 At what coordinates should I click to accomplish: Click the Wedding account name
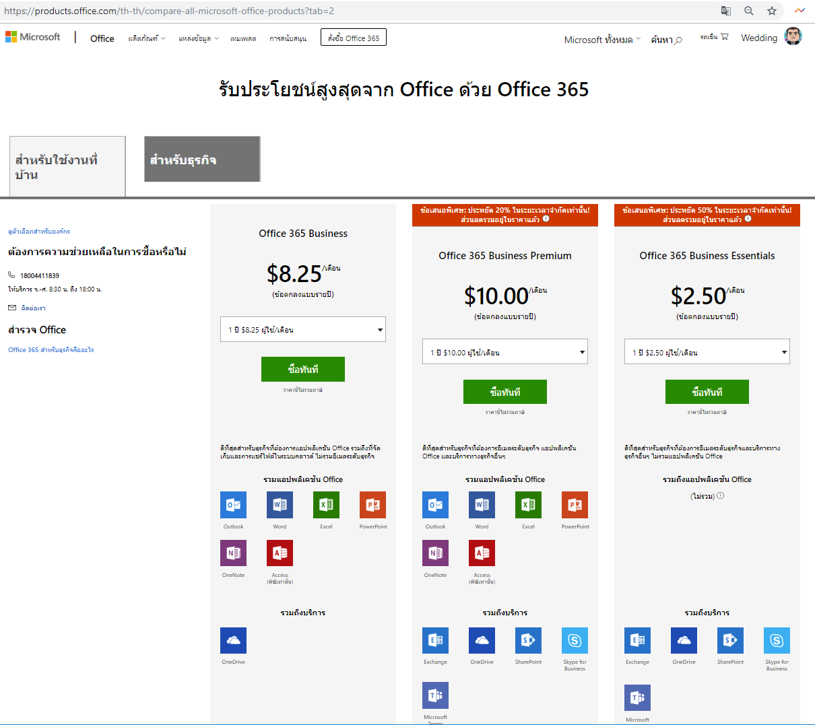tap(759, 38)
